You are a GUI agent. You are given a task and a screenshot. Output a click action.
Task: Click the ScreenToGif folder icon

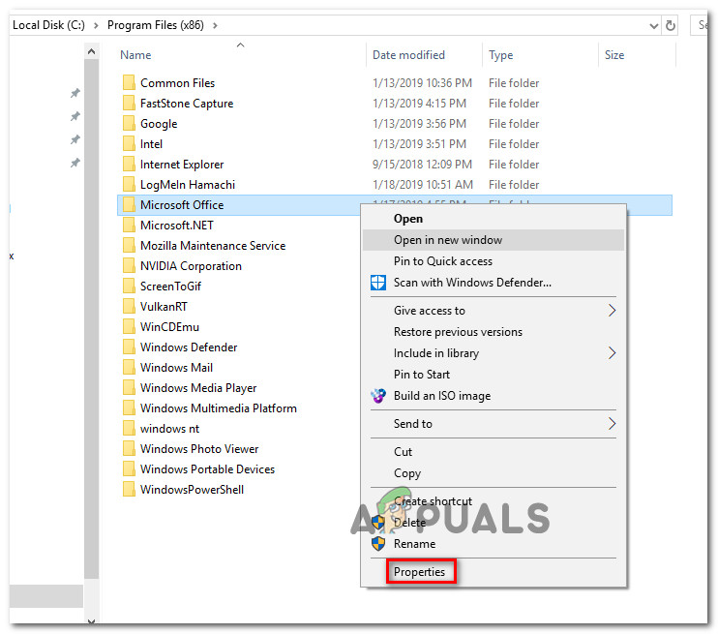tap(129, 287)
